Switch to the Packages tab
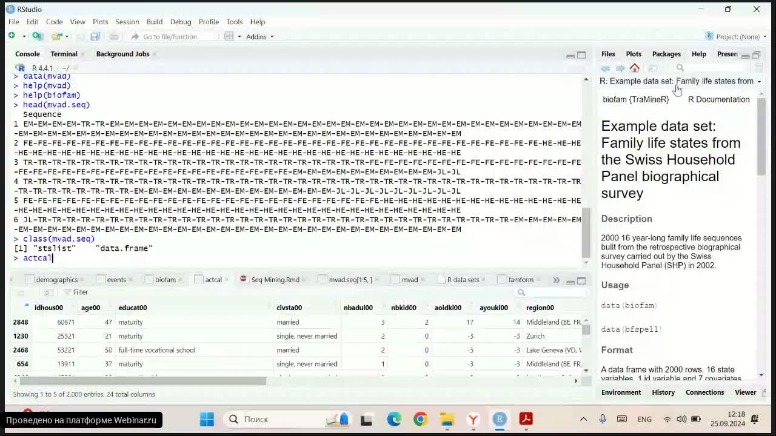Image resolution: width=776 pixels, height=436 pixels. [666, 54]
